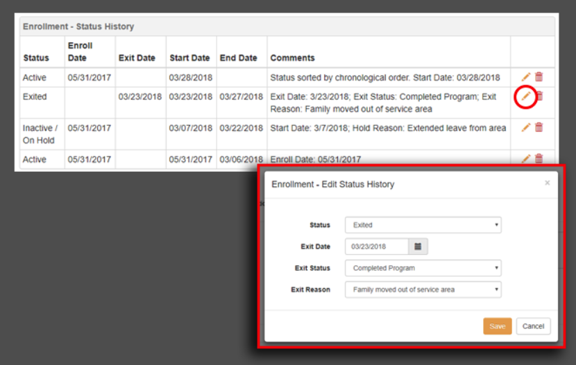Select the 03/28/2018 start date cell
Image resolution: width=576 pixels, height=365 pixels.
coord(191,78)
